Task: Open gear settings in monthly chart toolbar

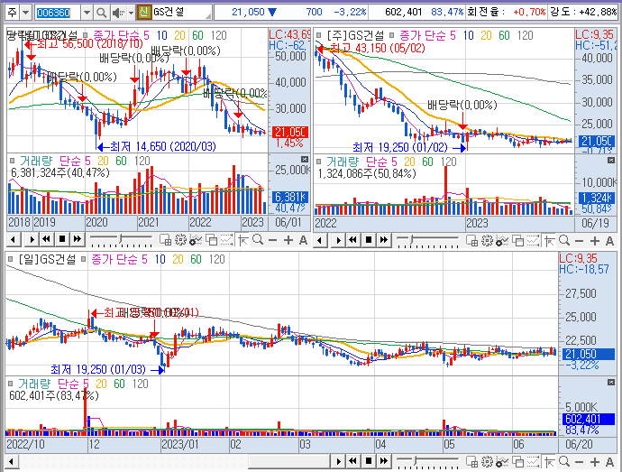Action: click(x=180, y=239)
